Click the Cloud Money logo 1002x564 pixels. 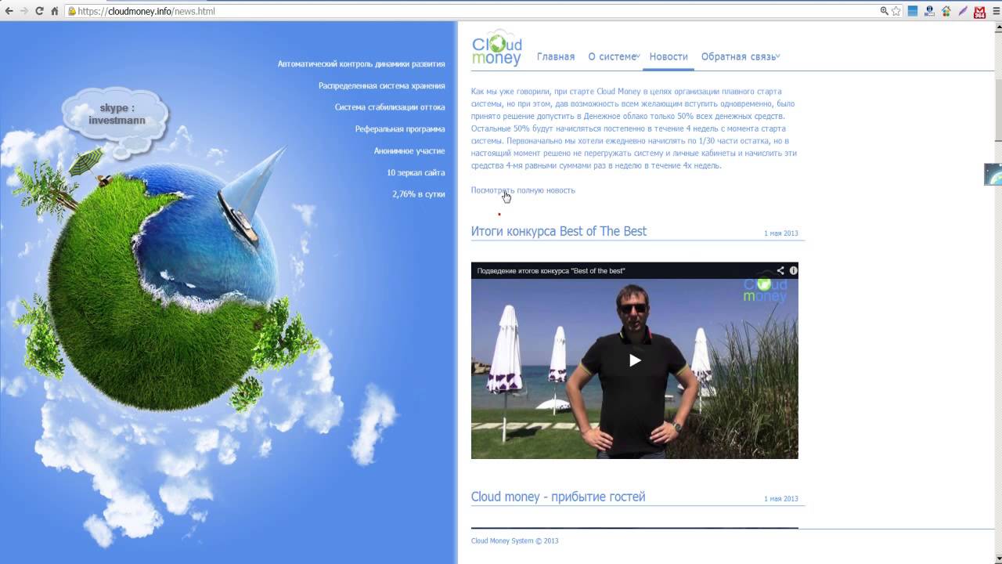tap(497, 49)
